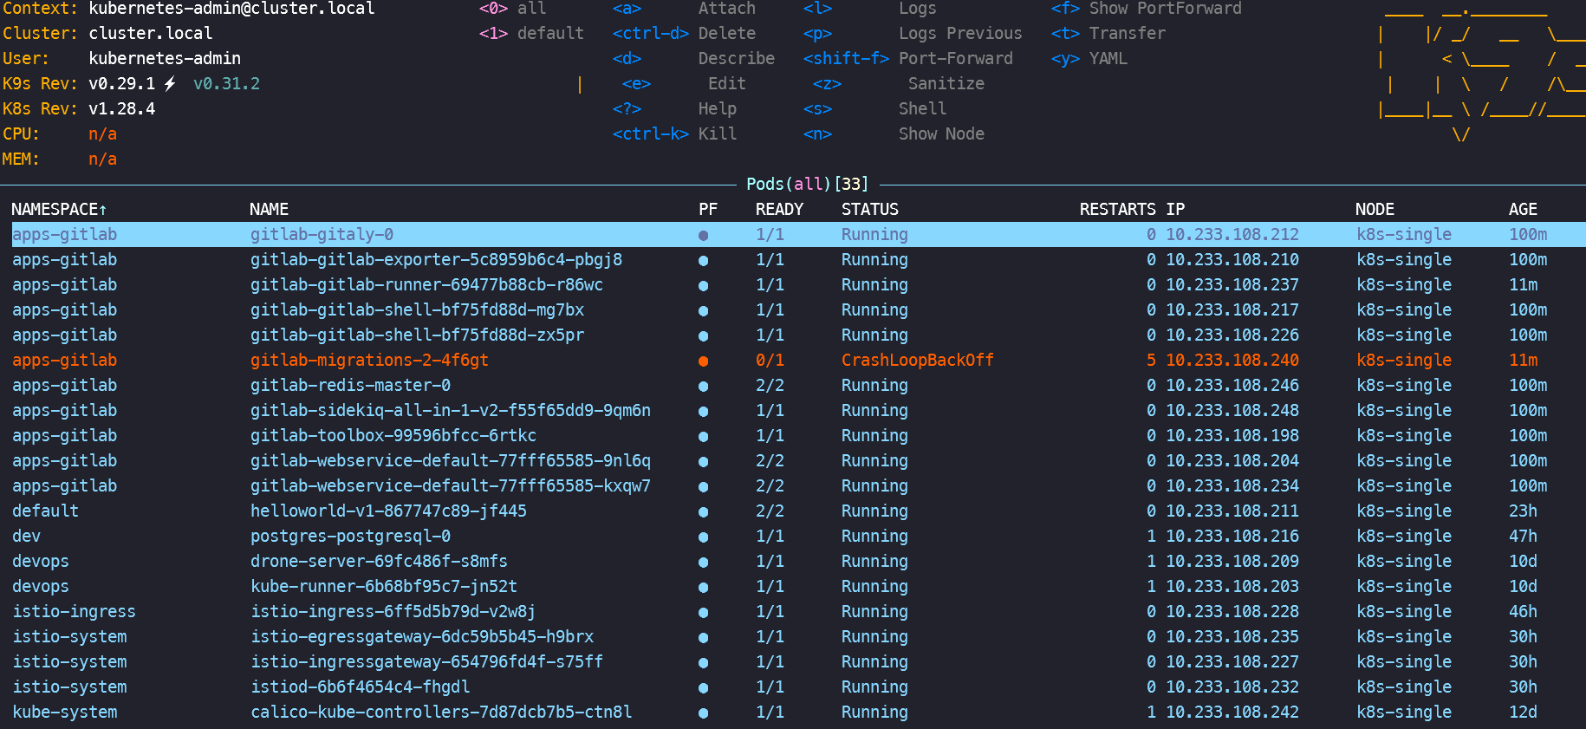Click port-forward dot of gitlab-toolbox-99596bfcc-6rtkc

(703, 436)
